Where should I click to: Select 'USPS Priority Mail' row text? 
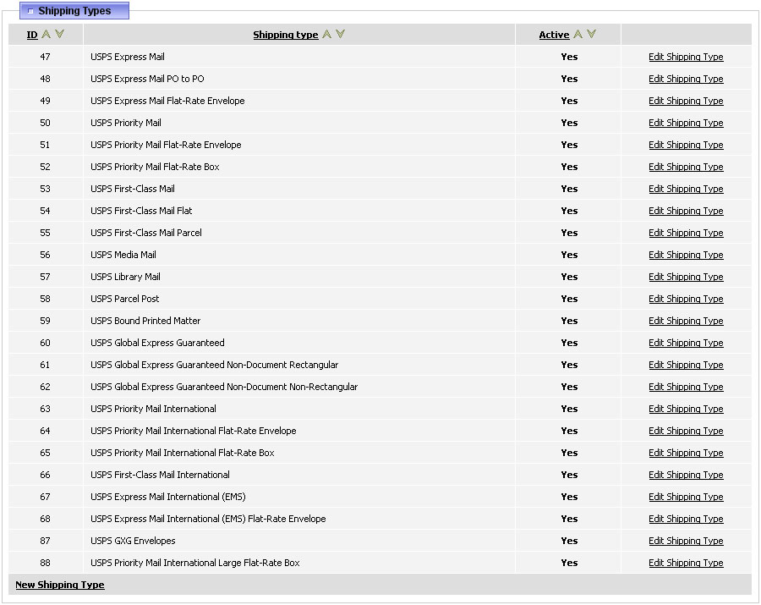click(126, 123)
